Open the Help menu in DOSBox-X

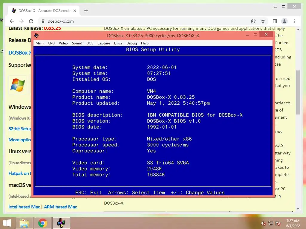pos(145,43)
